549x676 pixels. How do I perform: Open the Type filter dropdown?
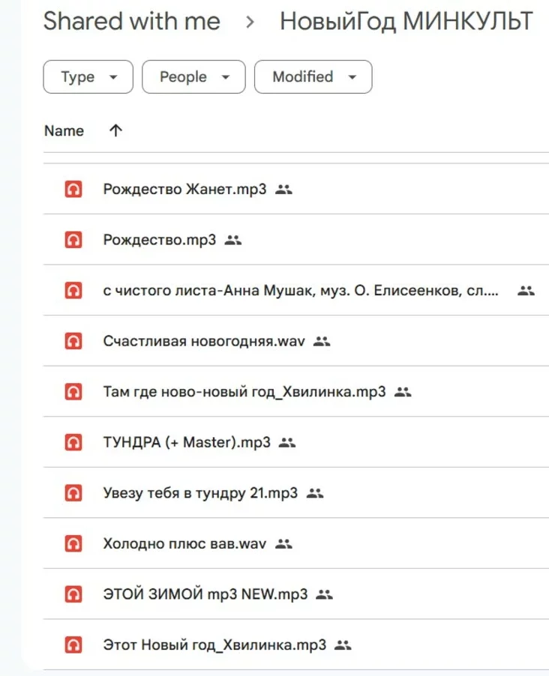pyautogui.click(x=88, y=77)
